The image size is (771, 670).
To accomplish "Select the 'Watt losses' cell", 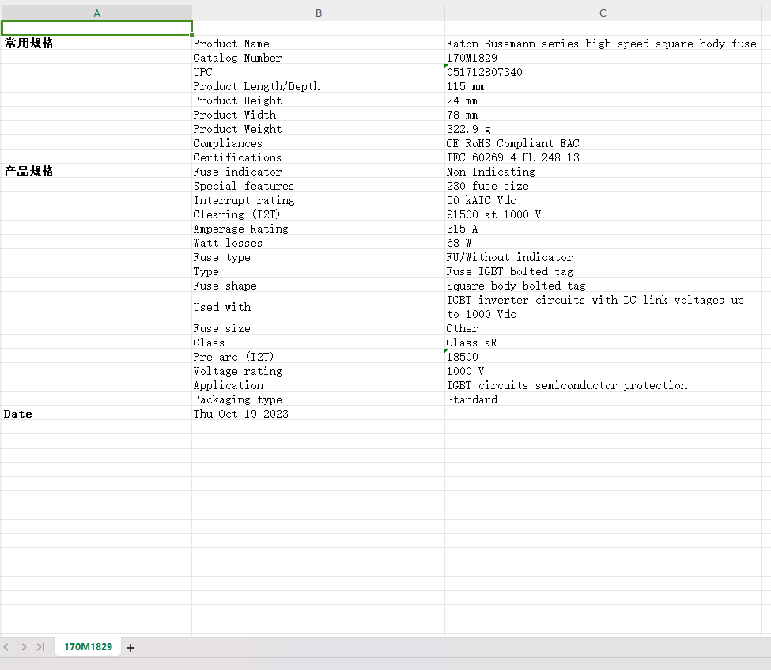I will point(318,243).
